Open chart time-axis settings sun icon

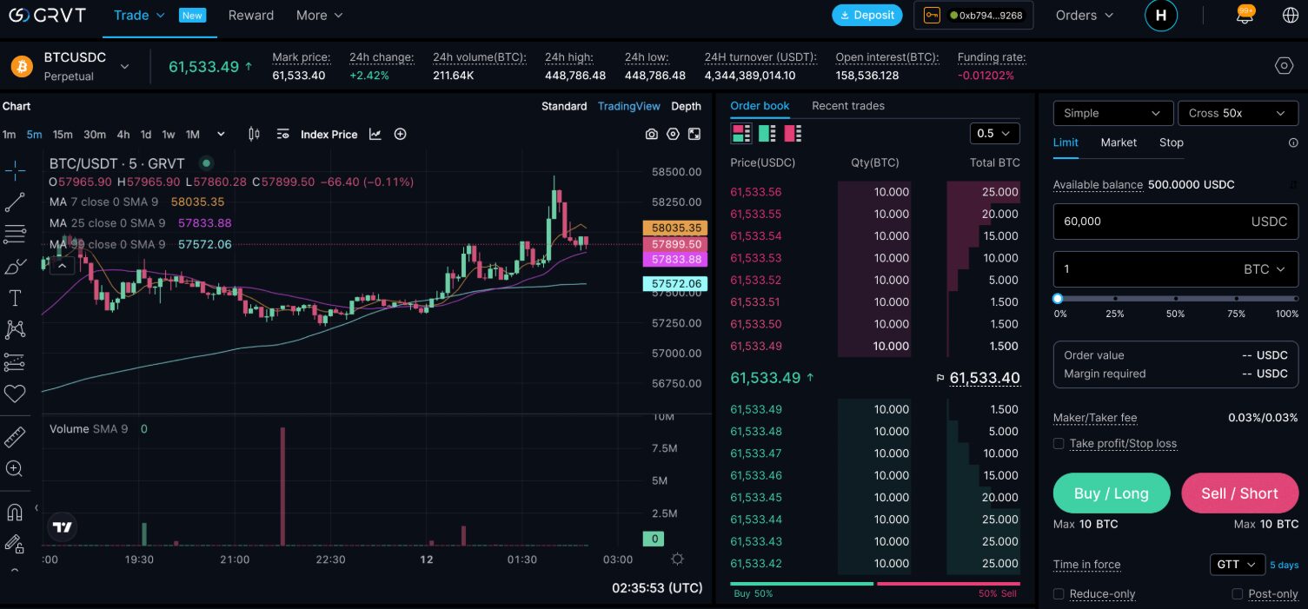pos(678,559)
